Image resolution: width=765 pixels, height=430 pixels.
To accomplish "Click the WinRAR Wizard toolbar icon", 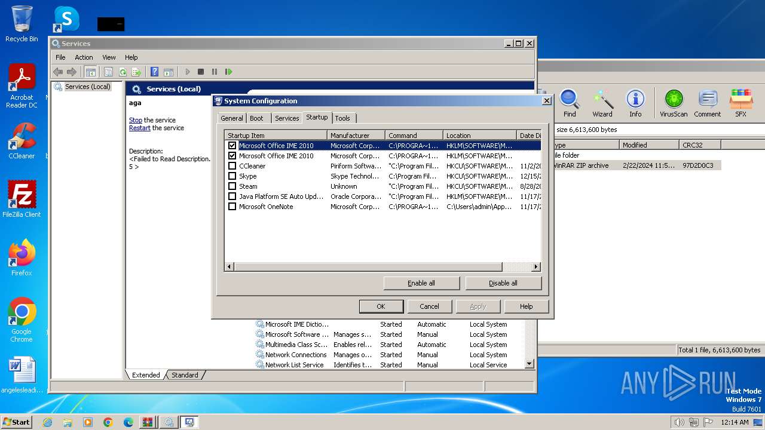I will point(602,103).
